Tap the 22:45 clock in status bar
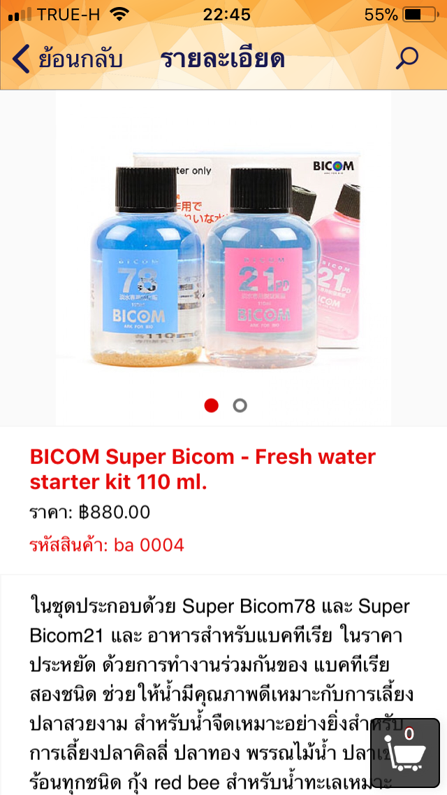Image resolution: width=447 pixels, height=795 pixels. (227, 15)
